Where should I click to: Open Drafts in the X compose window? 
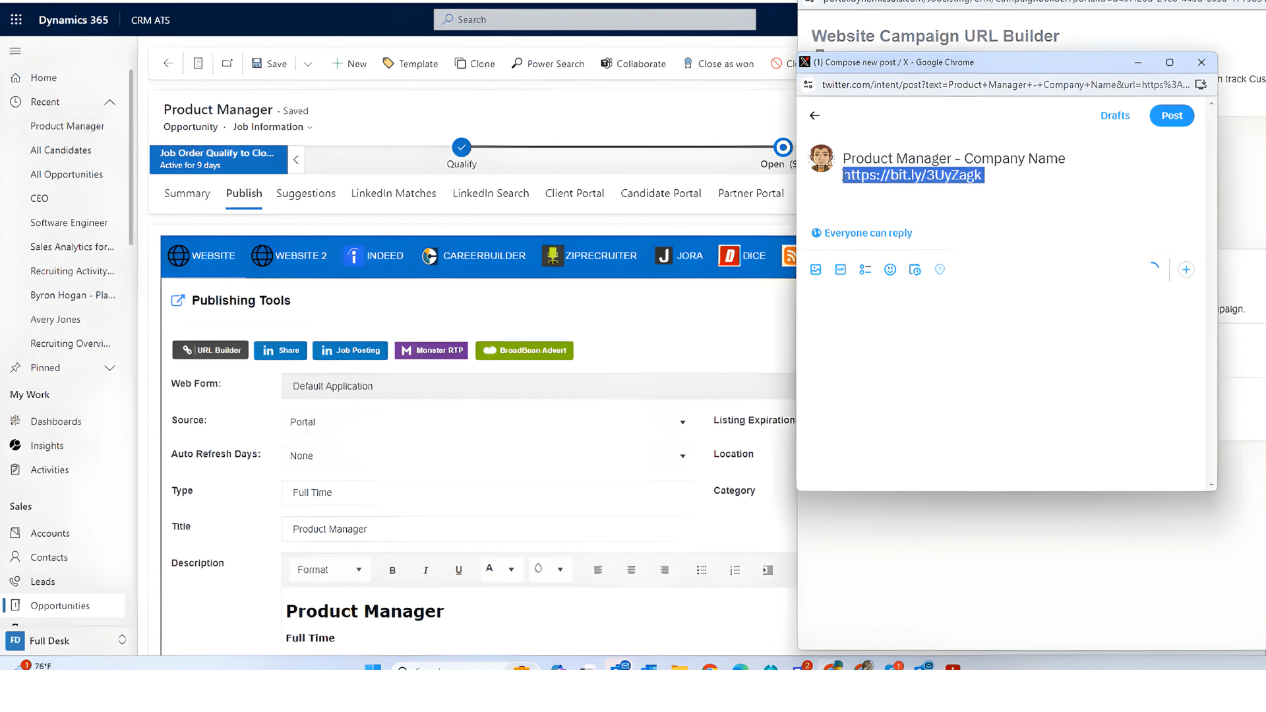click(x=1115, y=115)
